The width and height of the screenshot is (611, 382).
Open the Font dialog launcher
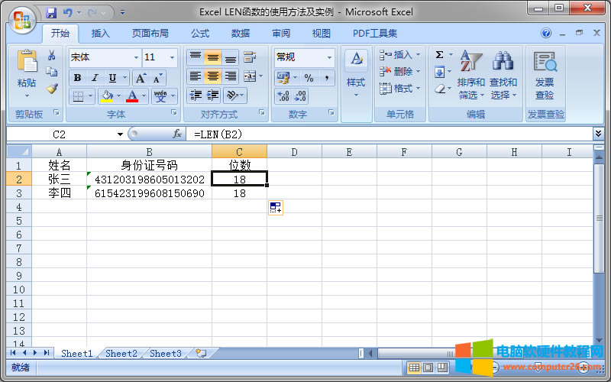pos(174,112)
